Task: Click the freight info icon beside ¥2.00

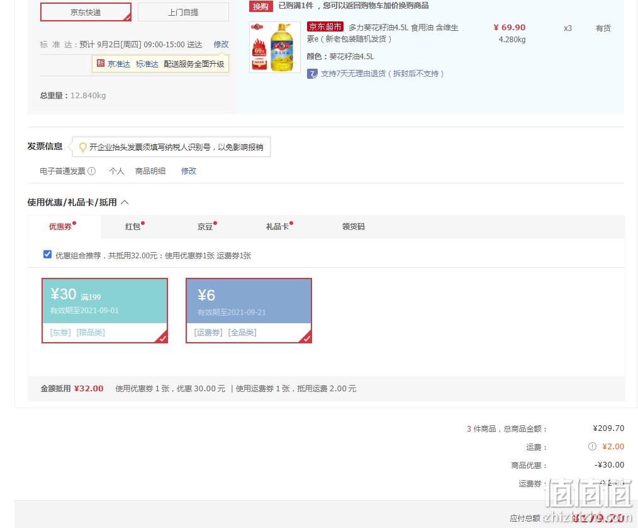Action: 592,447
